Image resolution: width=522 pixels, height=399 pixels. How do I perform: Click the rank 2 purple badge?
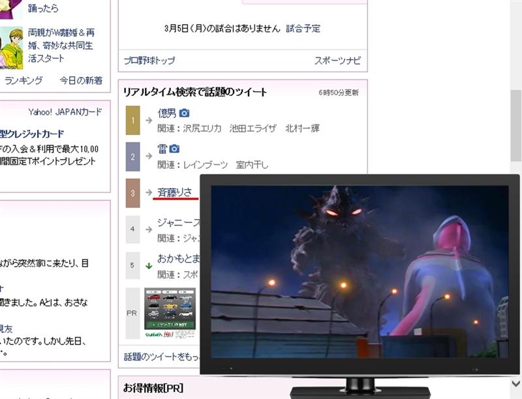(133, 156)
